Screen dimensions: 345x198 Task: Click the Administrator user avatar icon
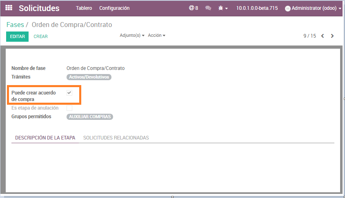point(287,9)
